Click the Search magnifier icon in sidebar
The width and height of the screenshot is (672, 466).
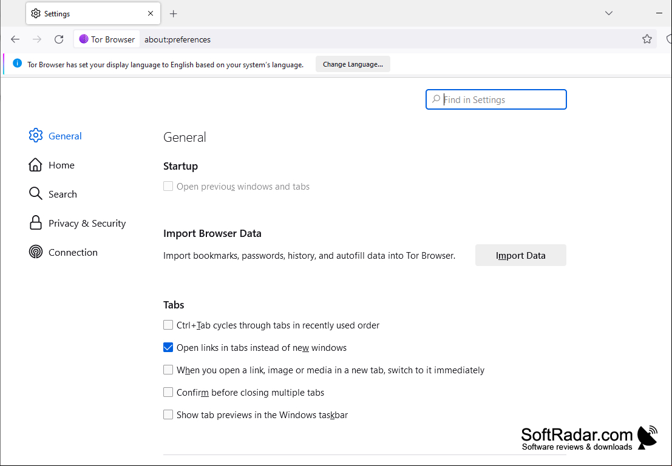coord(36,194)
